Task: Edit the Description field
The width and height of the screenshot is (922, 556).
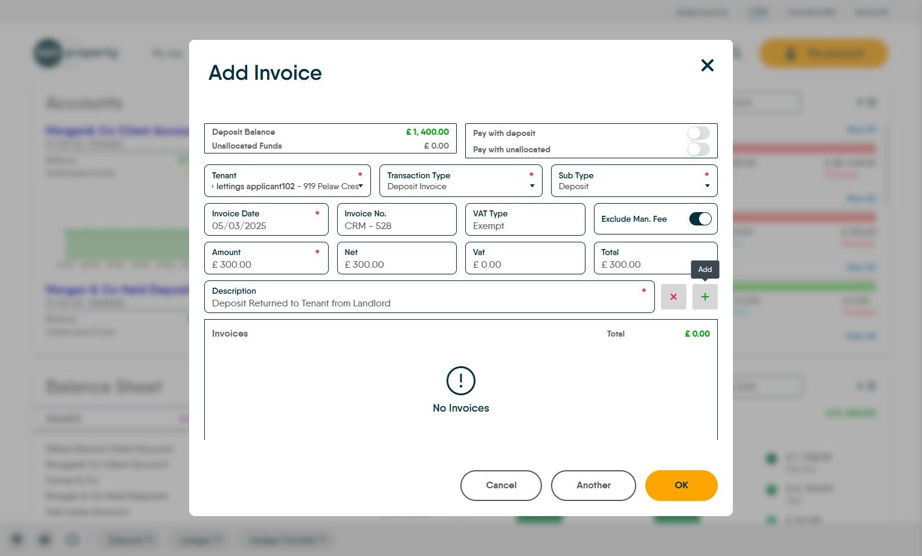Action: [430, 297]
